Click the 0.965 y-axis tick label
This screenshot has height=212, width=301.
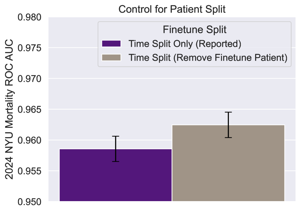click(x=30, y=109)
